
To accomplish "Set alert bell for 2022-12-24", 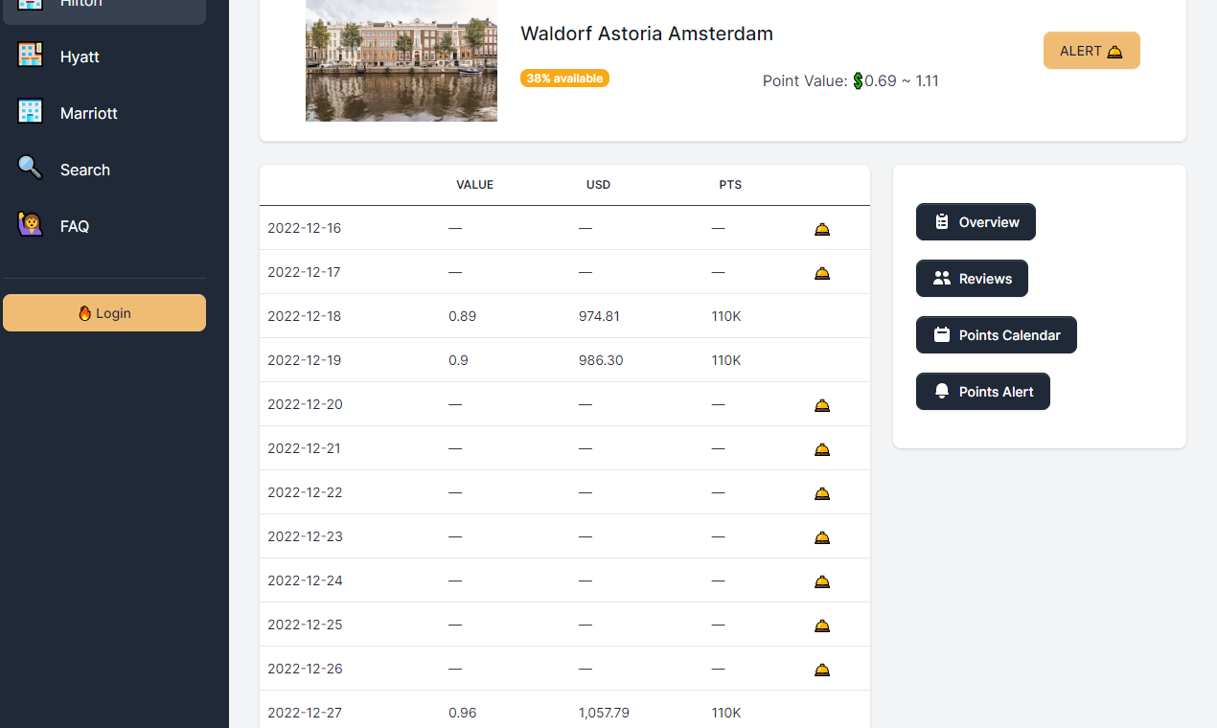I will pos(821,581).
